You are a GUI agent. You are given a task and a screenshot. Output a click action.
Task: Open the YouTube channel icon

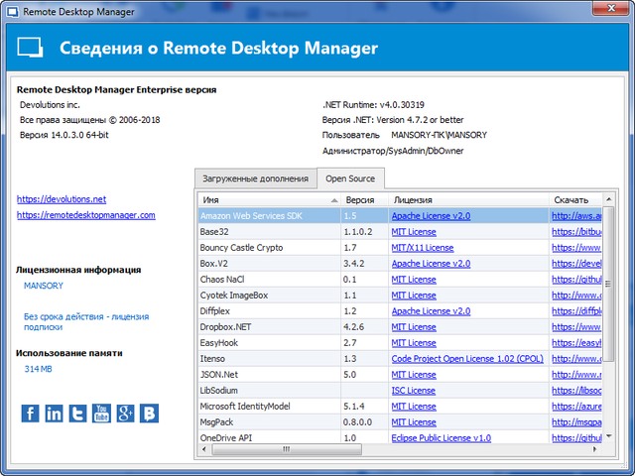[x=102, y=414]
